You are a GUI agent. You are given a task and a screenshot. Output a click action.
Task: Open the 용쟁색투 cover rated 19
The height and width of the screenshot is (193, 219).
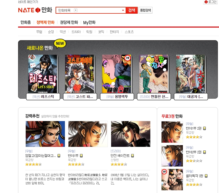[117, 74]
